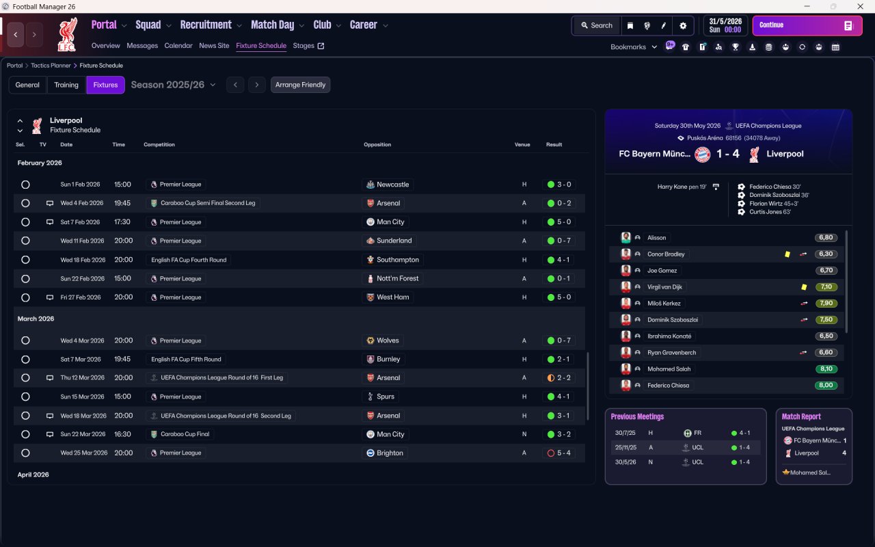This screenshot has height=547, width=875.
Task: Click the globe icon in the top toolbar
Action: pyautogui.click(x=647, y=26)
